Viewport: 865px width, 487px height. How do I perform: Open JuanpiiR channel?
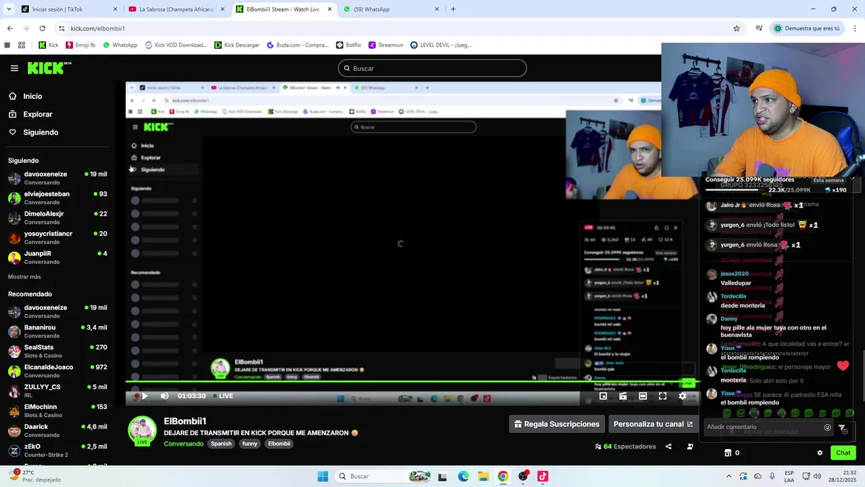[57, 257]
